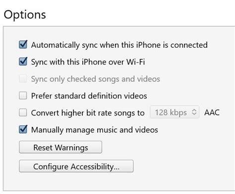The image size is (235, 194).
Task: Disable Sync with this iPhone over Wi-Fi
Action: click(x=23, y=62)
